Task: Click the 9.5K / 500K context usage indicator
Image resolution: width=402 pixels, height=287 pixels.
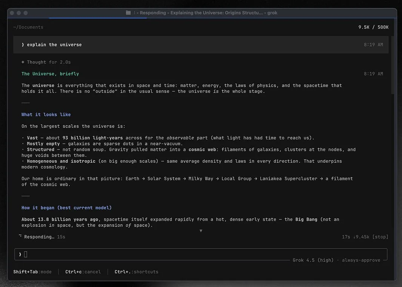Action: [373, 27]
